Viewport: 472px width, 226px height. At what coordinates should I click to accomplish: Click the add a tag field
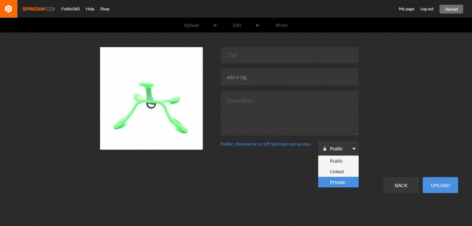point(289,77)
